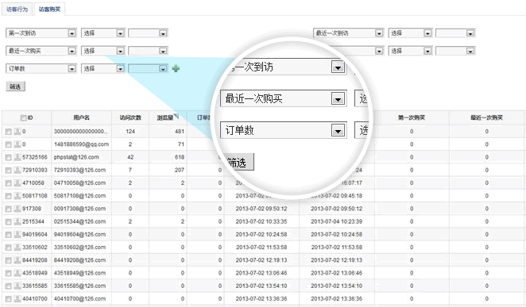Click user icon in 33615585 row
Image resolution: width=526 pixels, height=307 pixels.
point(17,286)
